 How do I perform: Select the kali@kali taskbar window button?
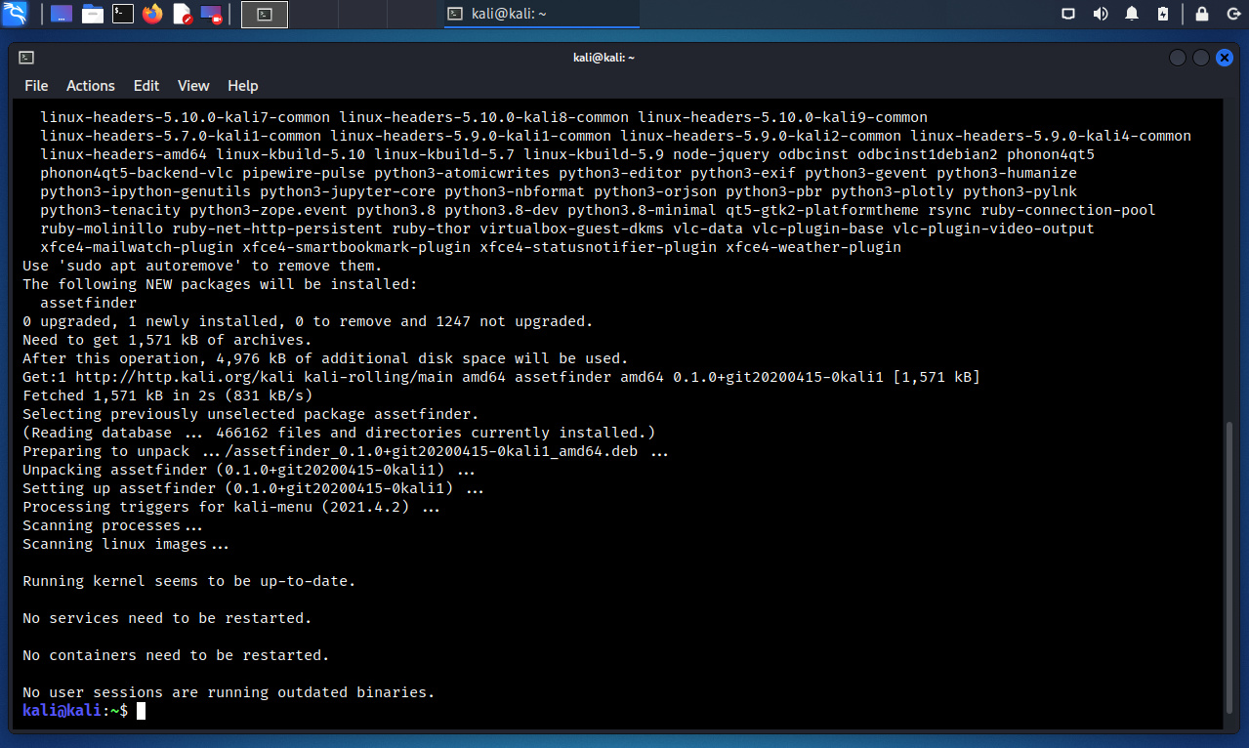coord(542,14)
